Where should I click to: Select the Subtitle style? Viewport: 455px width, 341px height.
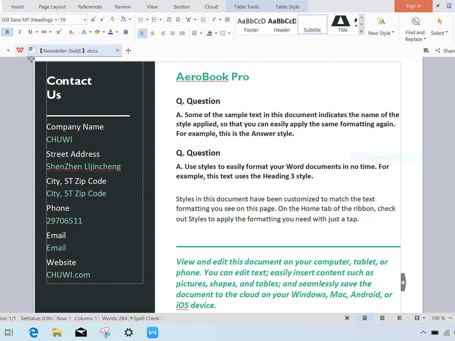[x=312, y=25]
